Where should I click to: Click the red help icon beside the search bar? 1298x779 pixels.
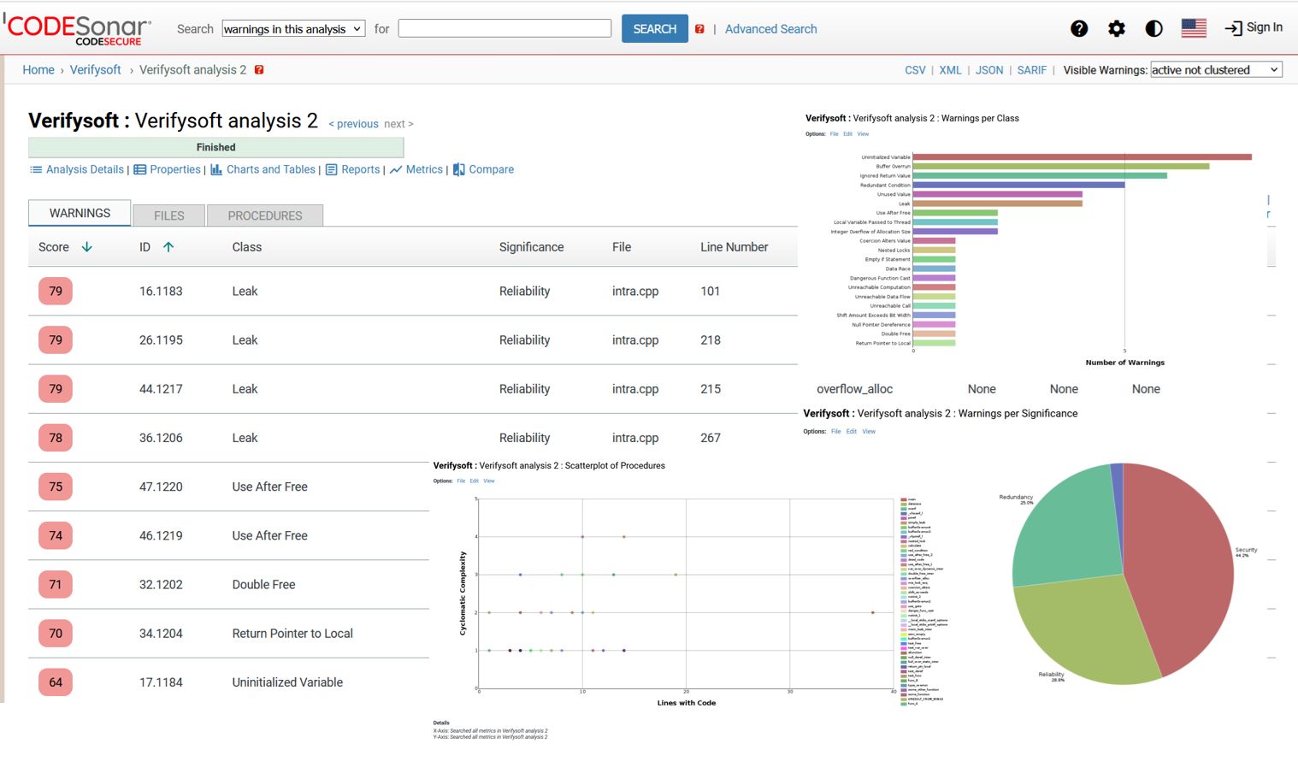click(x=699, y=28)
